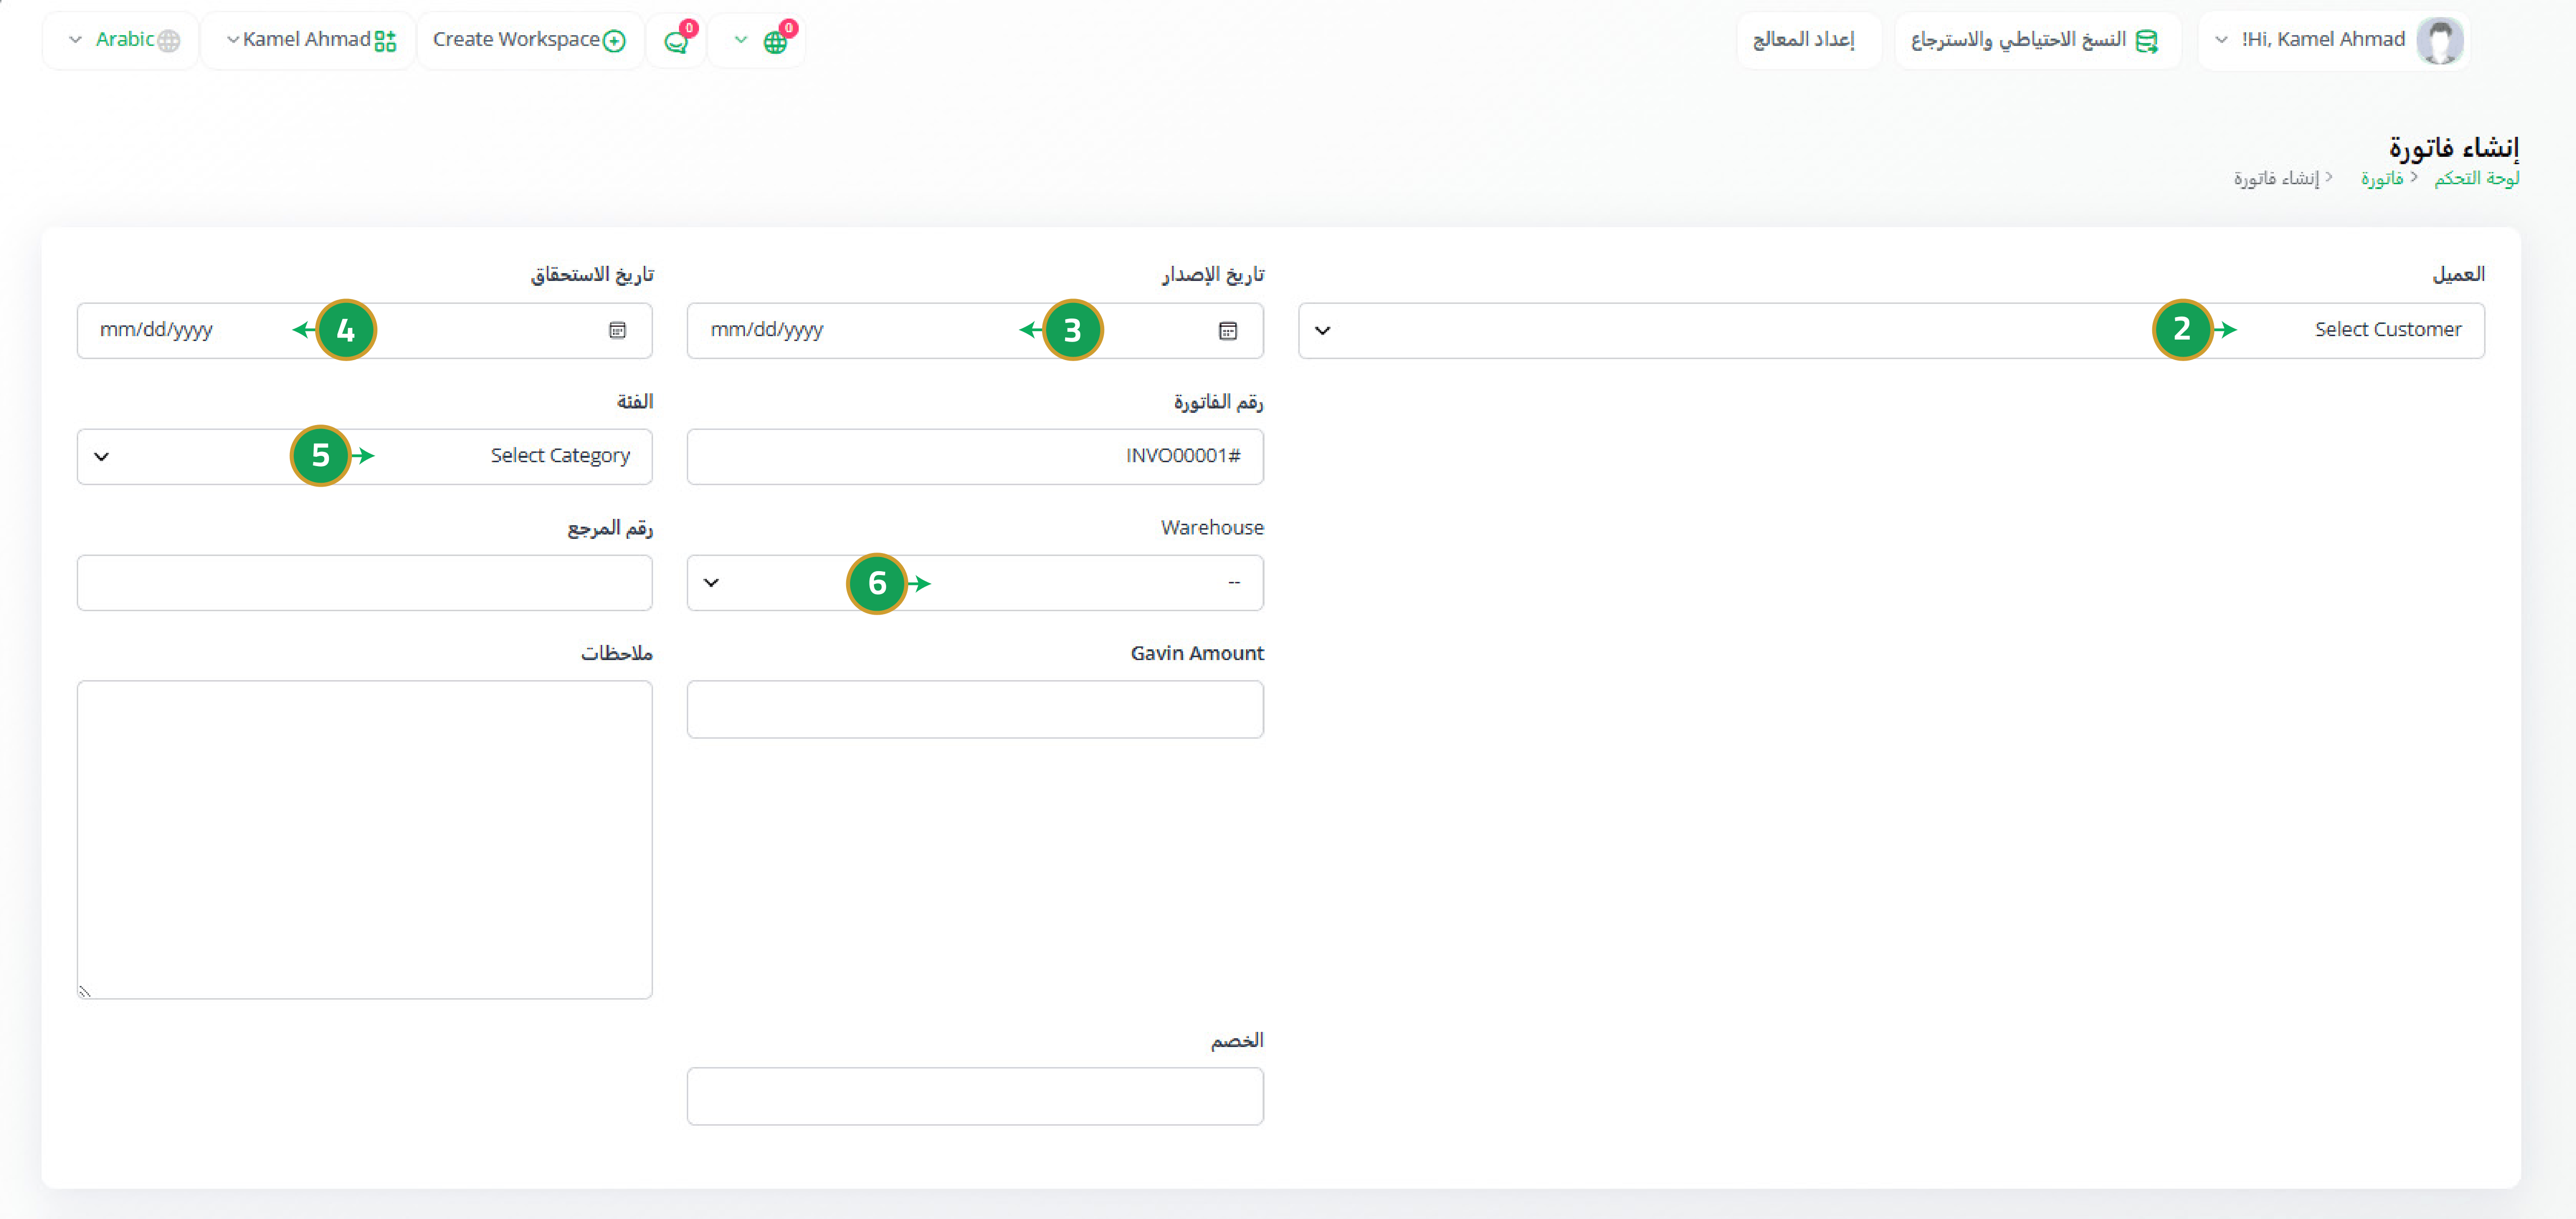
Task: Click the notes textarea resize handle
Action: point(85,991)
